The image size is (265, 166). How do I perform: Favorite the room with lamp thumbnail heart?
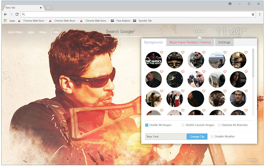click(246, 52)
